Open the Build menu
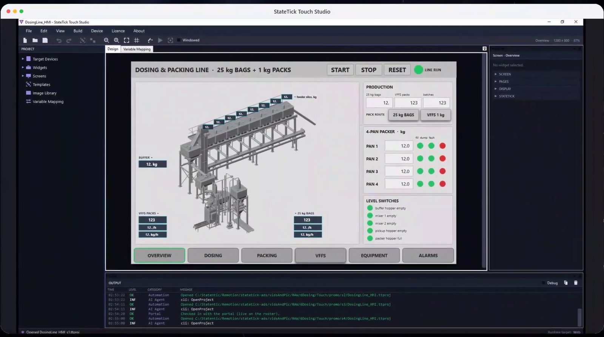The width and height of the screenshot is (604, 337). pyautogui.click(x=78, y=31)
